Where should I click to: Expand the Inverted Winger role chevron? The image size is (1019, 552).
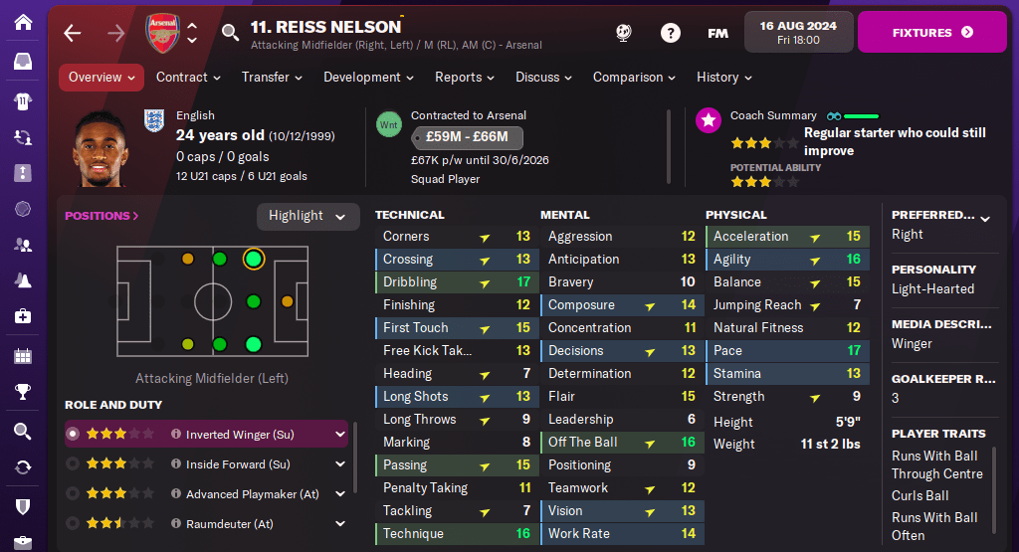(340, 435)
